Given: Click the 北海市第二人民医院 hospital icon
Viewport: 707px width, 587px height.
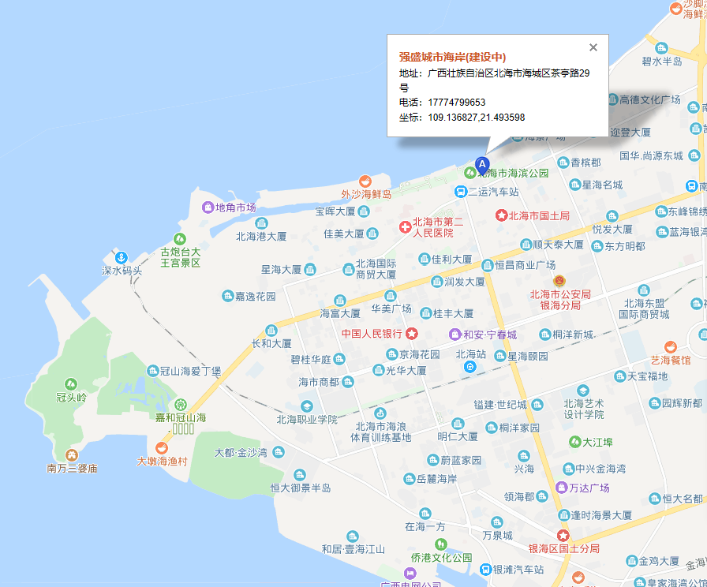Looking at the screenshot, I should (406, 227).
